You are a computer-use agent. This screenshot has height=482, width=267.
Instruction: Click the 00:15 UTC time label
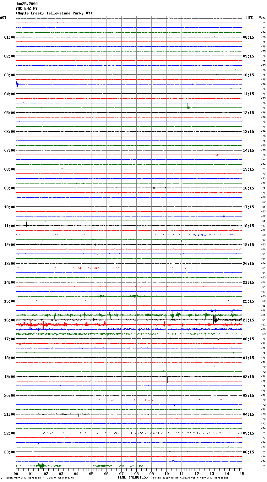(x=248, y=339)
